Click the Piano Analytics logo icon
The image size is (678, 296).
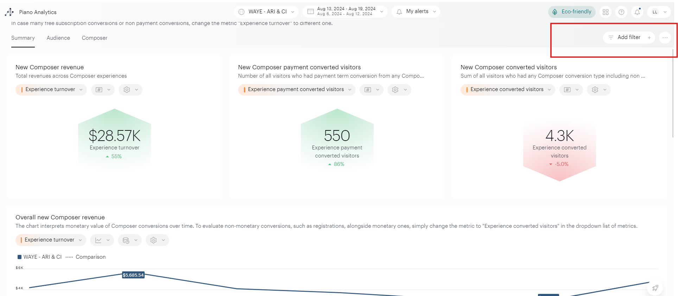[9, 12]
